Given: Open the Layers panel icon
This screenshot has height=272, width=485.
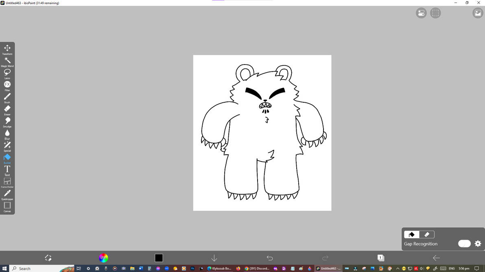Looking at the screenshot, I should pos(380,258).
